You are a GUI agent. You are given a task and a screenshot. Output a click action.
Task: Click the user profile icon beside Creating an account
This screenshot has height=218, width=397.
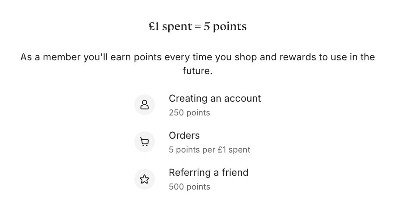click(x=144, y=105)
